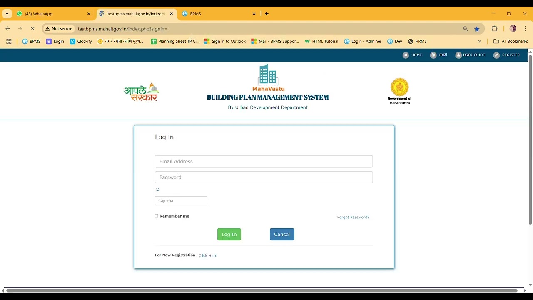The image size is (533, 300).
Task: Click the MahaVastu building logo
Action: click(x=268, y=75)
